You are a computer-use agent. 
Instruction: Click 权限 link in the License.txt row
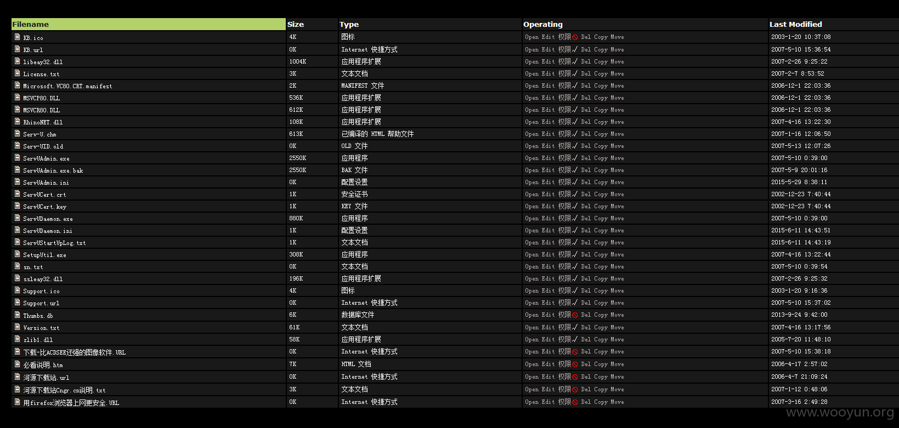(564, 73)
